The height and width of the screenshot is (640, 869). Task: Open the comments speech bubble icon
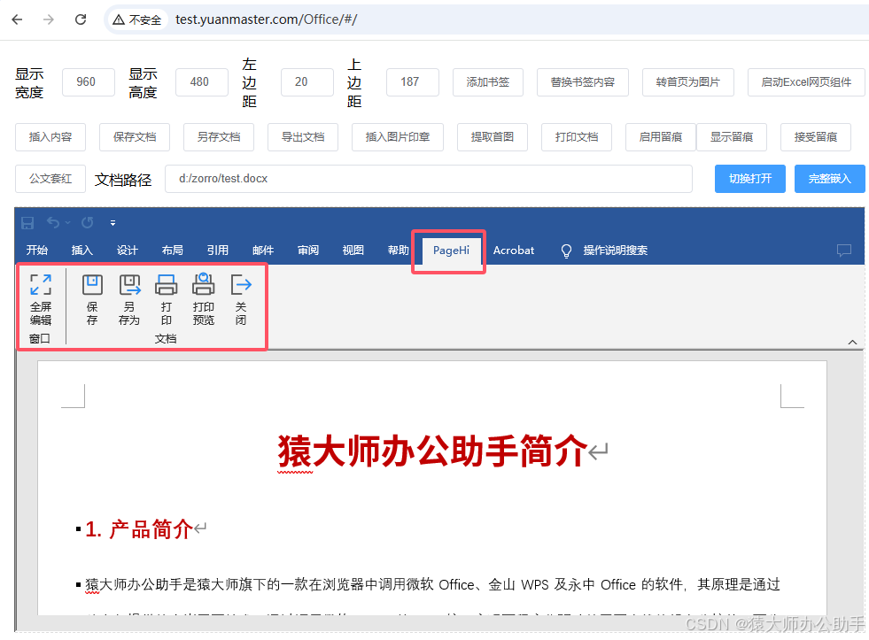tap(843, 251)
